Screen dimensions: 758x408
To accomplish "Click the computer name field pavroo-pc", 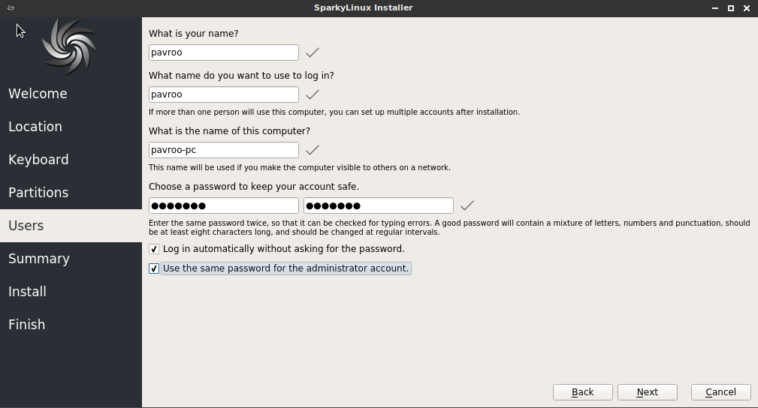I will coord(224,150).
